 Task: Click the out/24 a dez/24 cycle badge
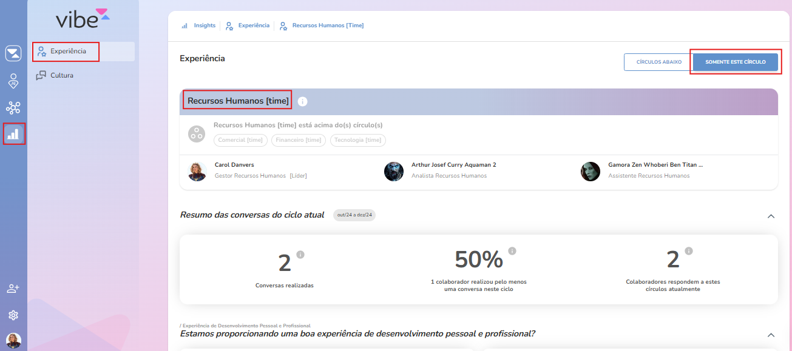[x=354, y=215]
